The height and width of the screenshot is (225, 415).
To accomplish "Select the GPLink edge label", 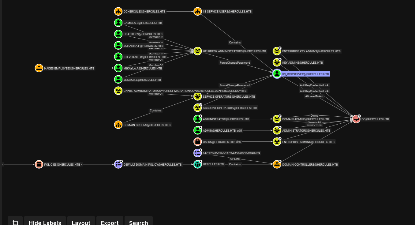I will pyautogui.click(x=235, y=159).
